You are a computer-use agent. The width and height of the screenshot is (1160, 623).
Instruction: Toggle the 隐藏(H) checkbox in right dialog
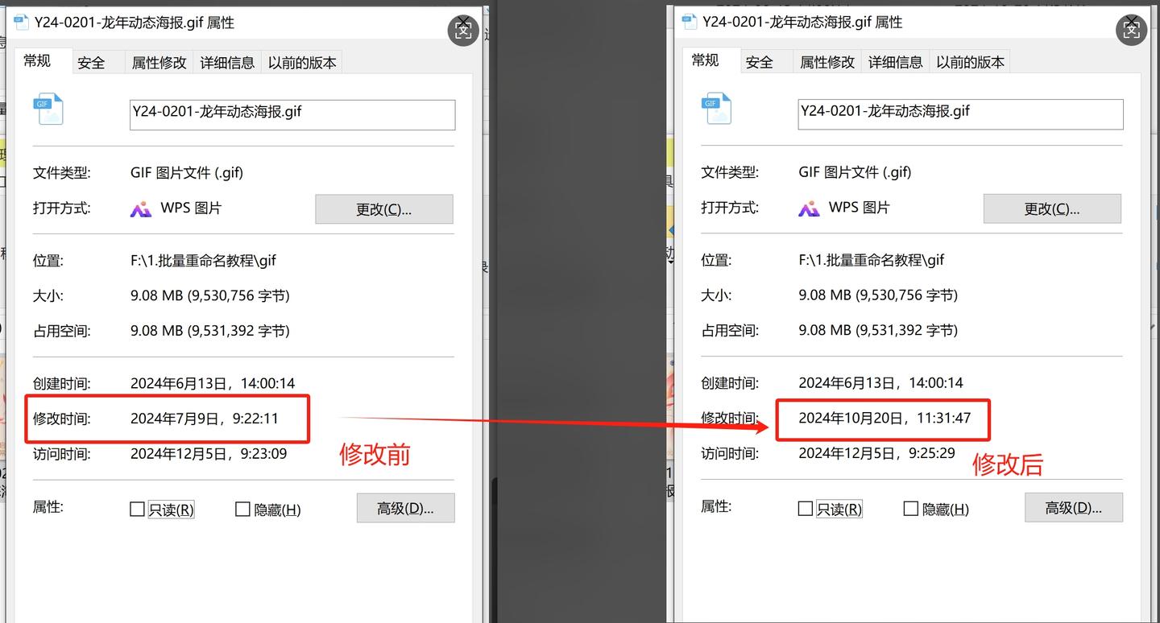pos(910,508)
